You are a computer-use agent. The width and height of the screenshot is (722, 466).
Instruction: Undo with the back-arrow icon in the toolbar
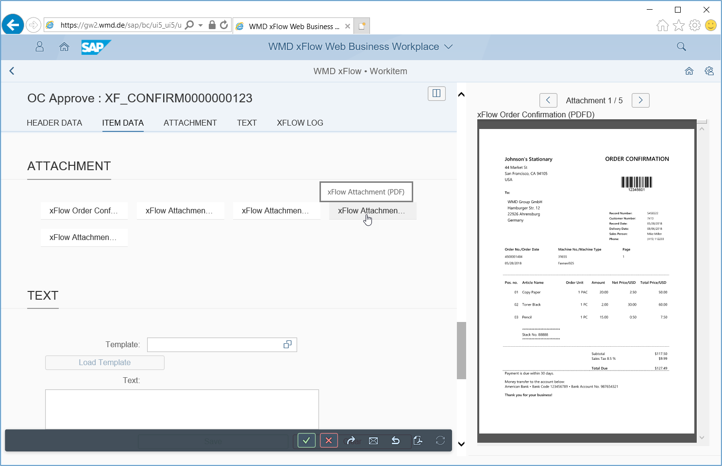396,440
